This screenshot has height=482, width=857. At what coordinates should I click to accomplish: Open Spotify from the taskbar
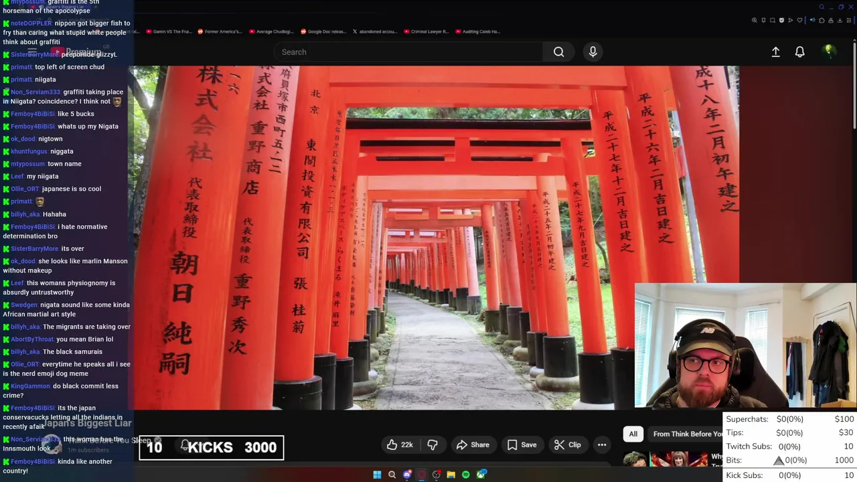tap(466, 475)
